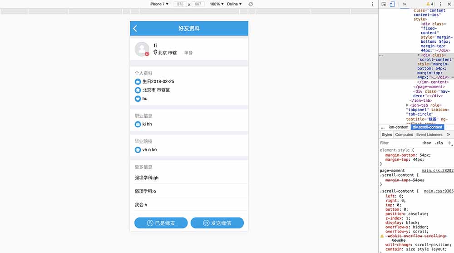The width and height of the screenshot is (454, 253).
Task: Click the graduation cap icon beside vh n ko
Action: pos(138,150)
